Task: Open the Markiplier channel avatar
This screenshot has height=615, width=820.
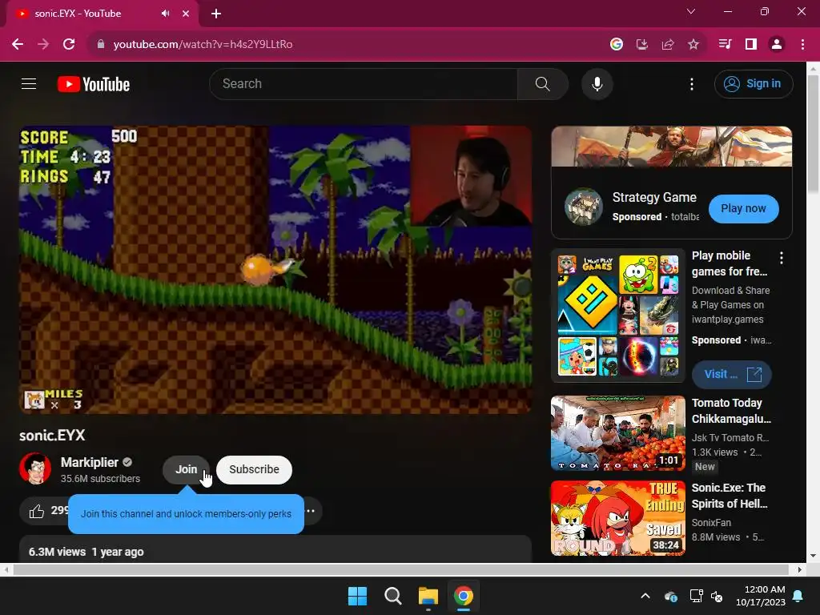Action: 35,468
